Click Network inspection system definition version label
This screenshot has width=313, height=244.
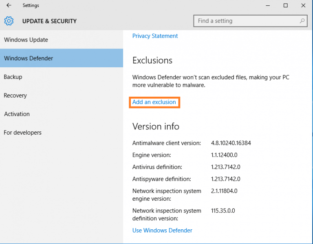tap(167, 215)
